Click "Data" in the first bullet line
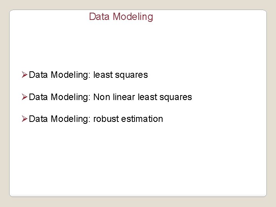Screen dimensions: 276x207 tap(38, 75)
